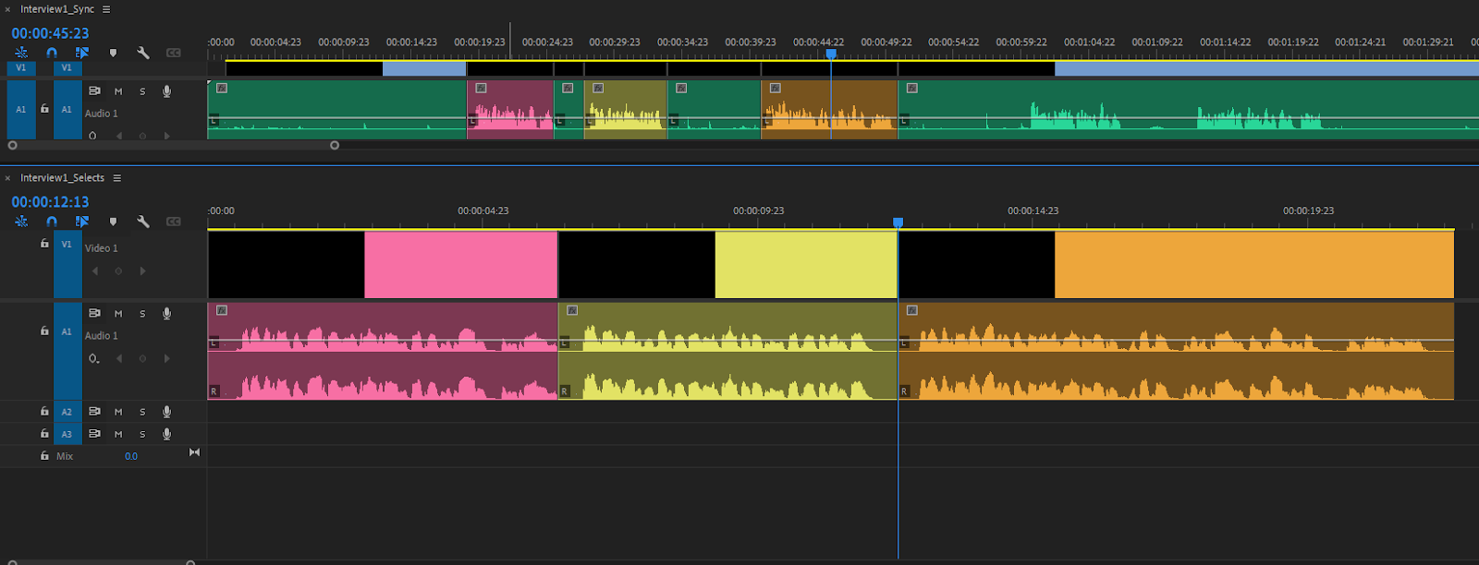Toggle the A1 track lock in Interview1_Selects
1479x565 pixels.
coord(44,331)
